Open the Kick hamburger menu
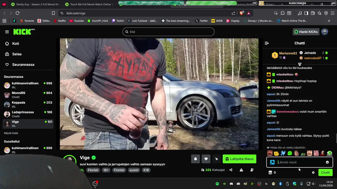Image resolution: width=337 pixels, height=189 pixels. [7, 32]
